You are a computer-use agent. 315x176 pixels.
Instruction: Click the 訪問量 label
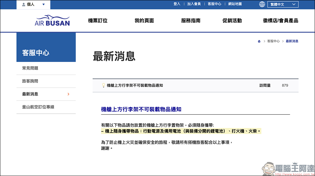coord(265,85)
